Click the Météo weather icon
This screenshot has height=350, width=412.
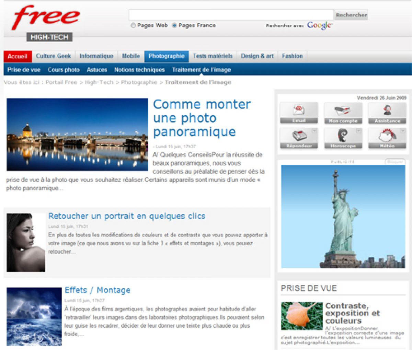point(387,136)
